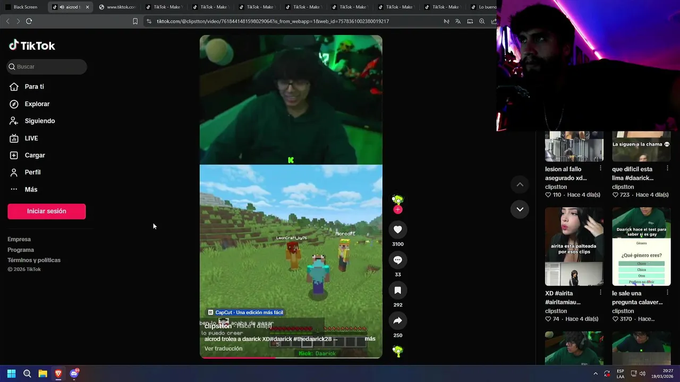680x382 pixels.
Task: Expand the Programa footer section
Action: (x=21, y=250)
